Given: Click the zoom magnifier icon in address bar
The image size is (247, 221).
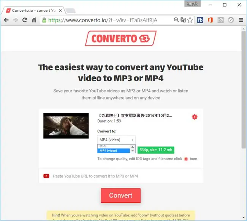Looking at the screenshot, I should 176,20.
